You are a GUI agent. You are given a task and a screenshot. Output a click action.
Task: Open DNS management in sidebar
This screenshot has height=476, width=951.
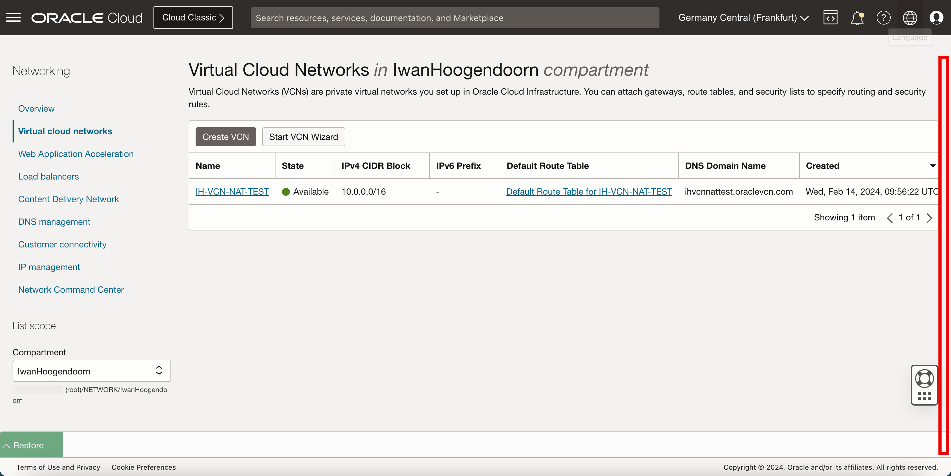coord(54,222)
